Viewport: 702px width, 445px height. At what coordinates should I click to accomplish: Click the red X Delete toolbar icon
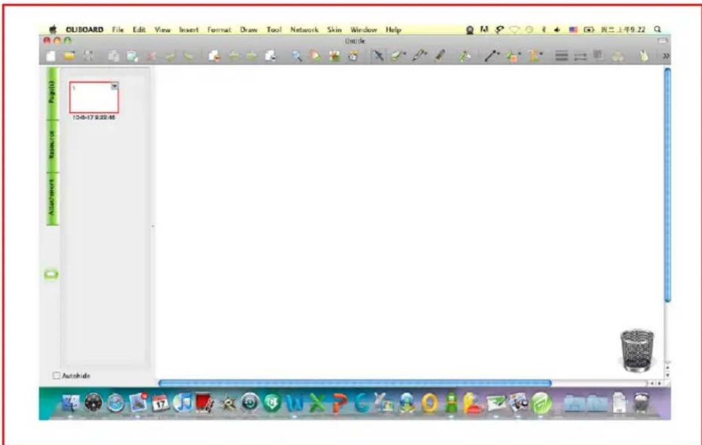[152, 56]
